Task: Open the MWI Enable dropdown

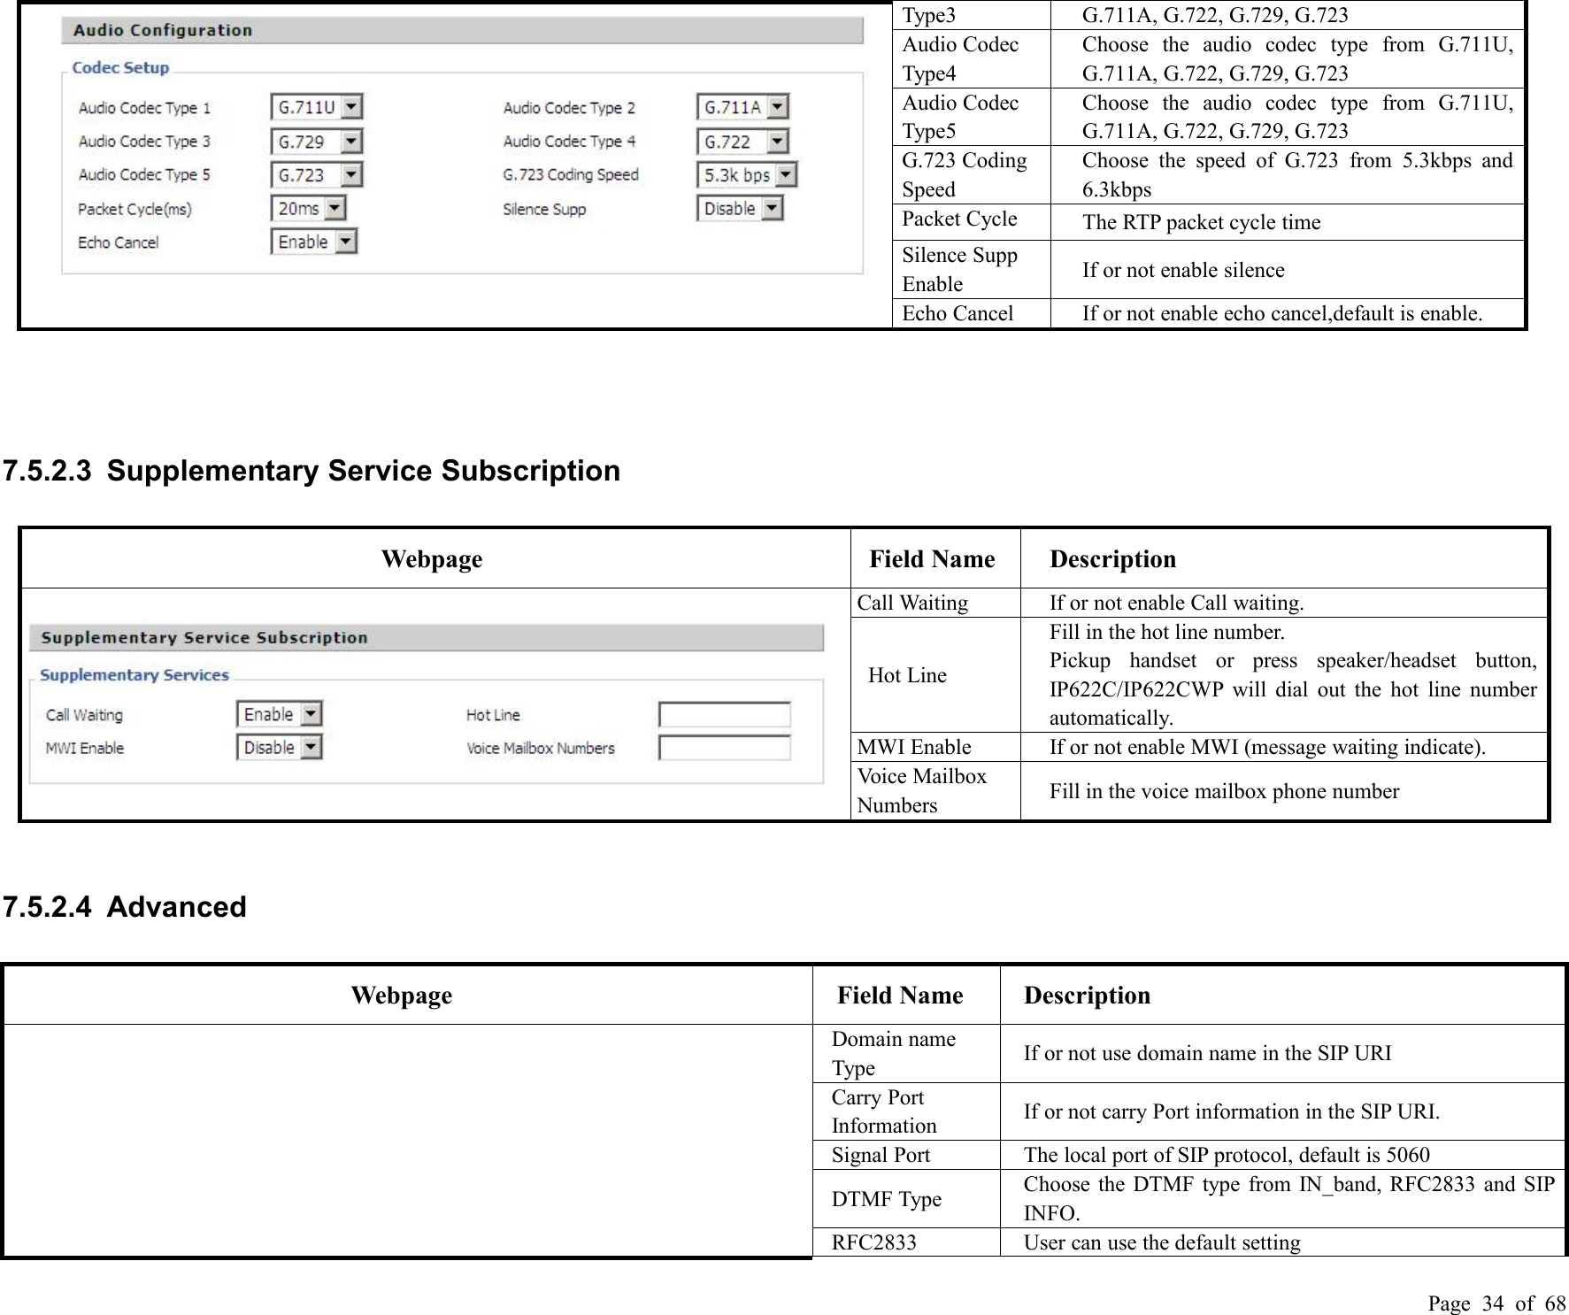Action: (280, 748)
